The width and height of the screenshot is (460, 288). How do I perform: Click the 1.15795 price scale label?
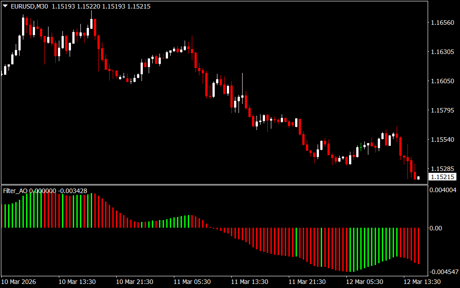coord(442,110)
